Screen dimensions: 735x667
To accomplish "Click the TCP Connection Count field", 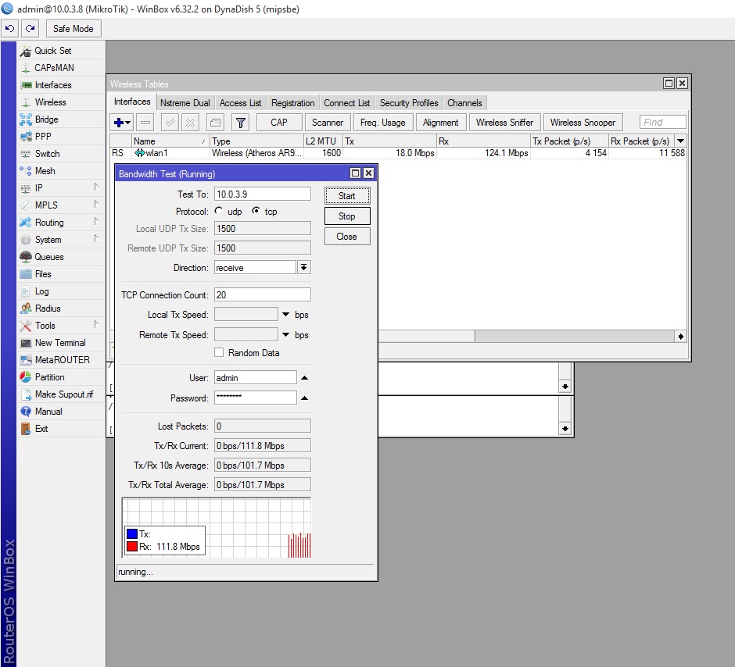I will pyautogui.click(x=263, y=294).
